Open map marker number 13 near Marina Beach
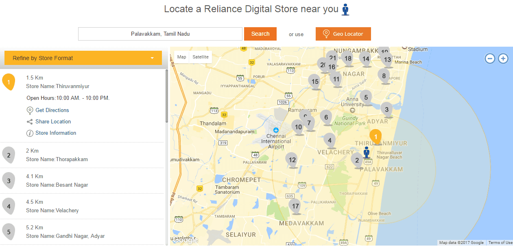This screenshot has width=513, height=248. (387, 59)
